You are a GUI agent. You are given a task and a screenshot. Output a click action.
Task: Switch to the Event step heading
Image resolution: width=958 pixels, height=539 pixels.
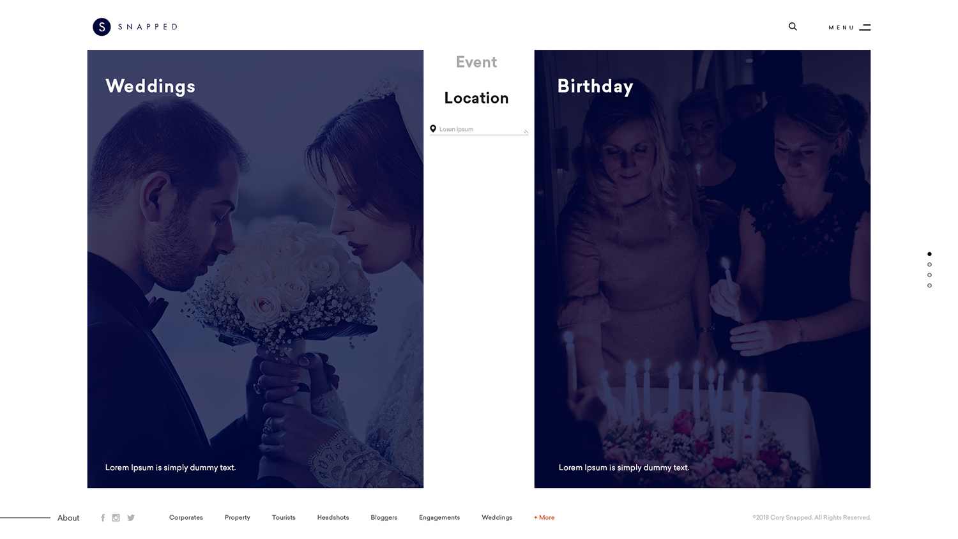pyautogui.click(x=476, y=62)
